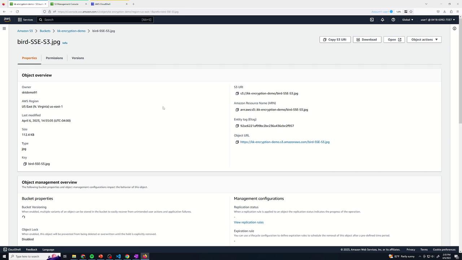Open Cookie preferences

coord(444,250)
